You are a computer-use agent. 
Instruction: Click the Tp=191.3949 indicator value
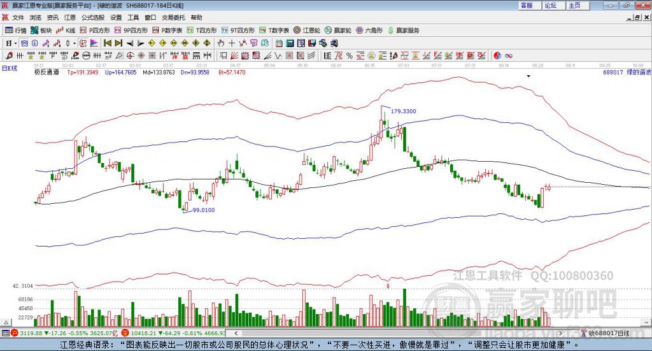pyautogui.click(x=83, y=72)
